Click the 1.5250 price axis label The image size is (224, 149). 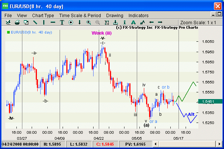208,123
